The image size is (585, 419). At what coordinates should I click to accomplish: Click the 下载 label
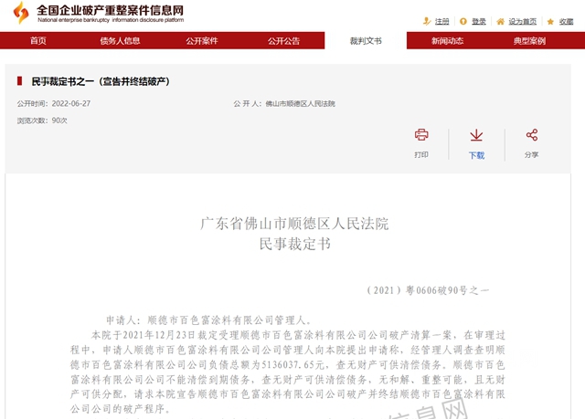pyautogui.click(x=476, y=155)
